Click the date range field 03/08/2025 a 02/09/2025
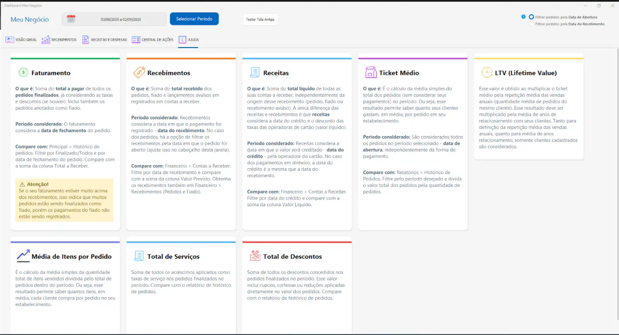The height and width of the screenshot is (335, 619). coord(121,19)
